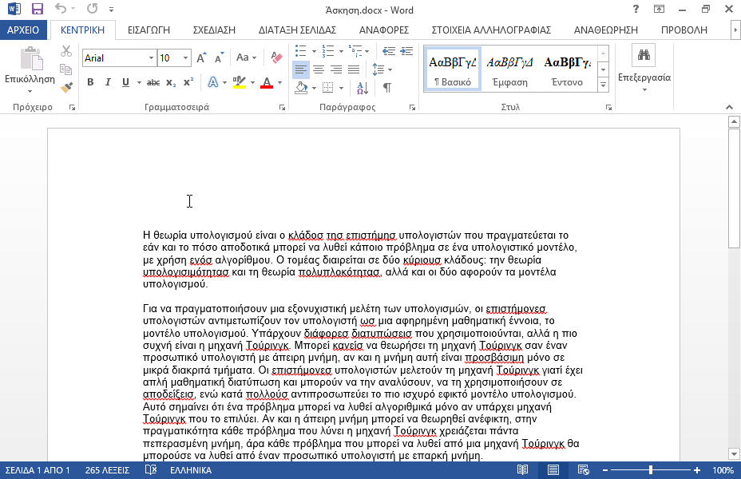The width and height of the screenshot is (741, 479).
Task: Zoom in with the plus button
Action: (x=697, y=470)
